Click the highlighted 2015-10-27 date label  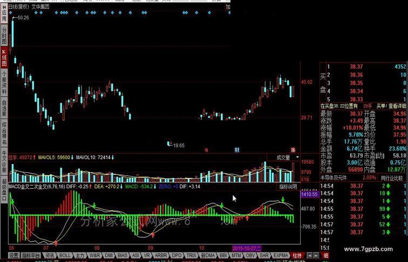247,248
